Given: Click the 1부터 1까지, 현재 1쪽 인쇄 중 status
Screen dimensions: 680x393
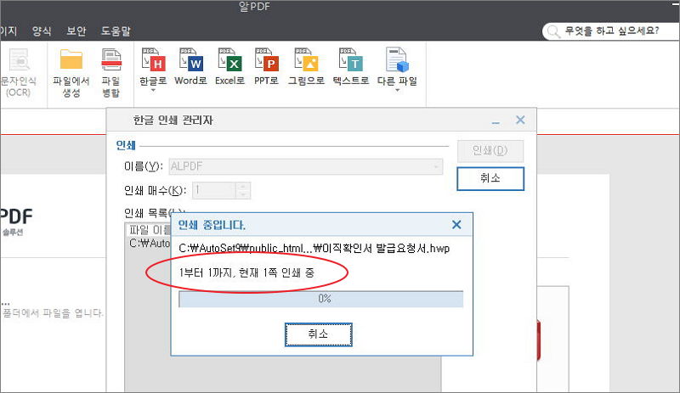Looking at the screenshot, I should click(x=246, y=272).
